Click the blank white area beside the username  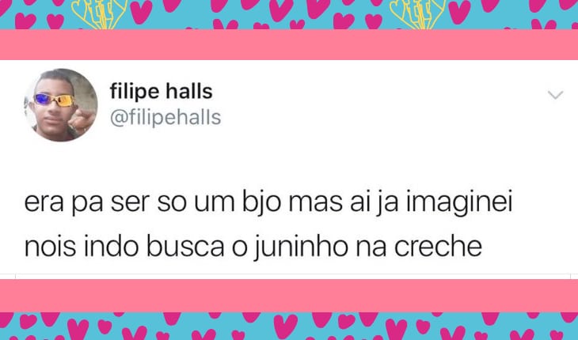[383, 105]
